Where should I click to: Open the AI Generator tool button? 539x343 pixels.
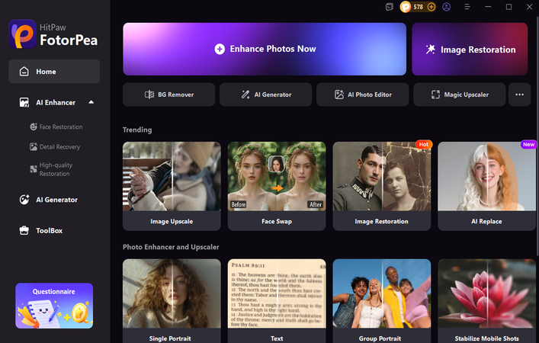[x=266, y=95]
